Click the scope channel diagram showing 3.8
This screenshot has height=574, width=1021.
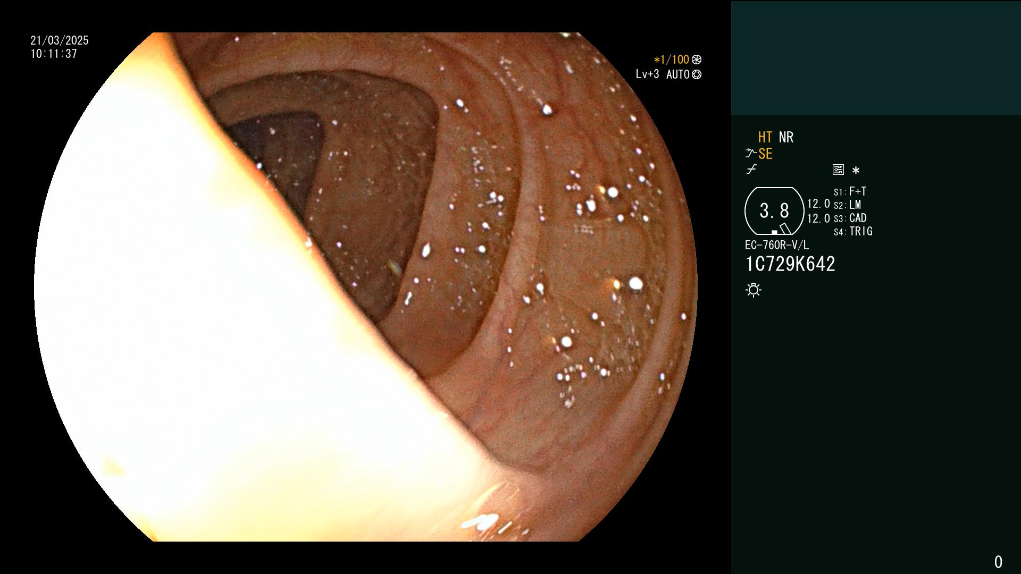pyautogui.click(x=774, y=211)
